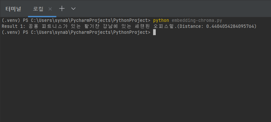The height and width of the screenshot is (122, 271).
Task: Click the Result 1 output label
Action: [x=14, y=27]
